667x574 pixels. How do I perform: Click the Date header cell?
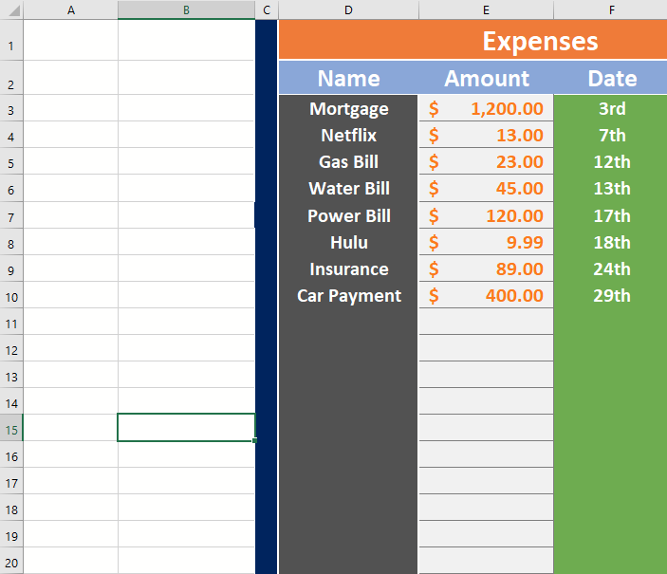pos(610,78)
